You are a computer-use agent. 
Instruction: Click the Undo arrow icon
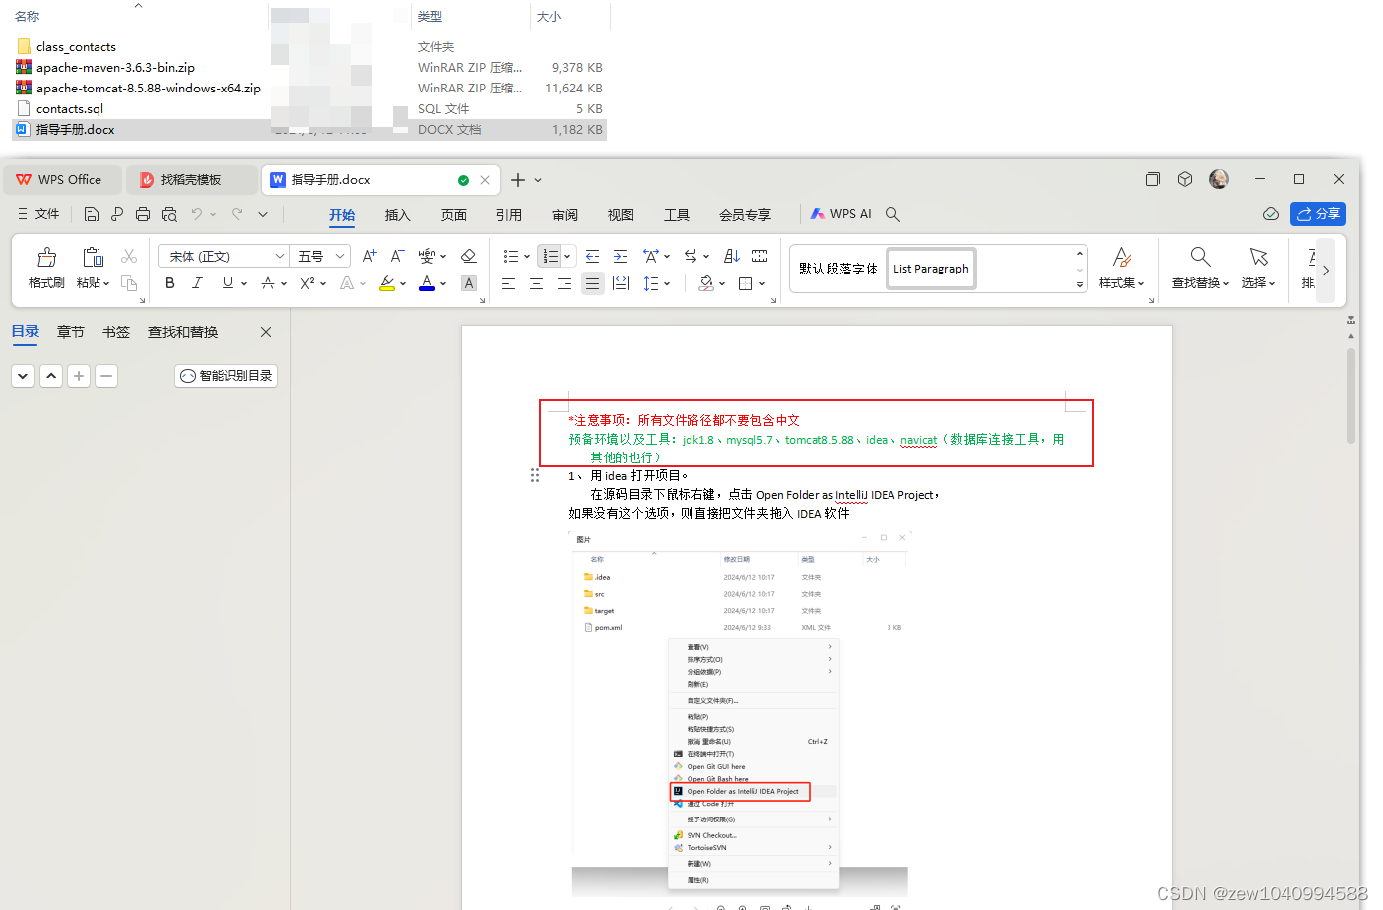pos(197,214)
